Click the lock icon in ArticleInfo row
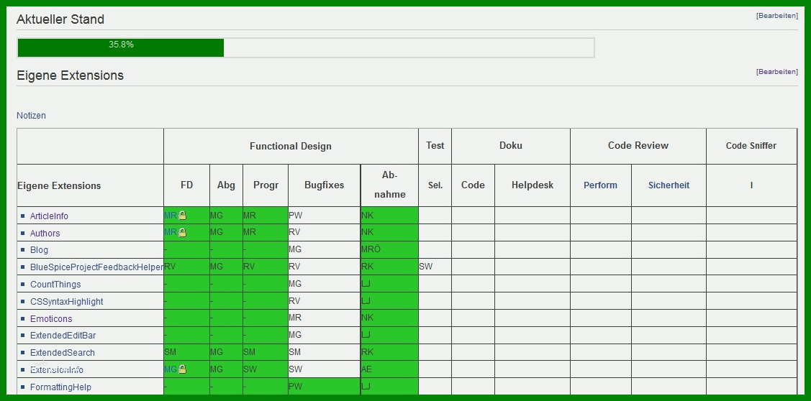This screenshot has width=811, height=401. pos(182,216)
